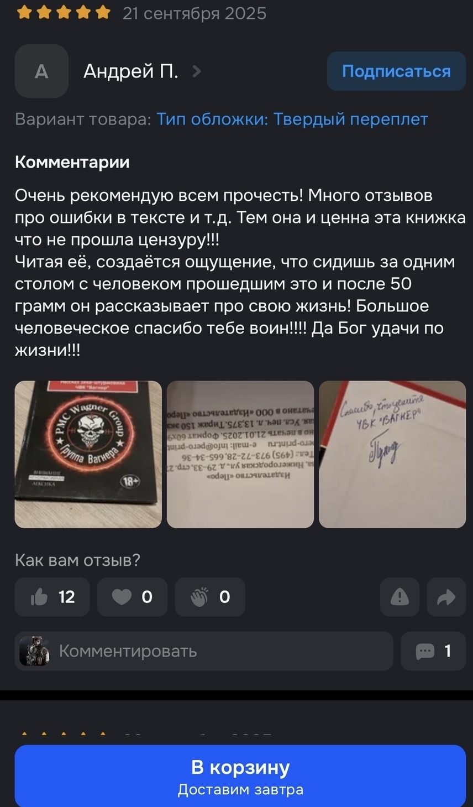This screenshot has width=473, height=807.
Task: Tap the soldier avatar beside comment field
Action: pyautogui.click(x=34, y=651)
